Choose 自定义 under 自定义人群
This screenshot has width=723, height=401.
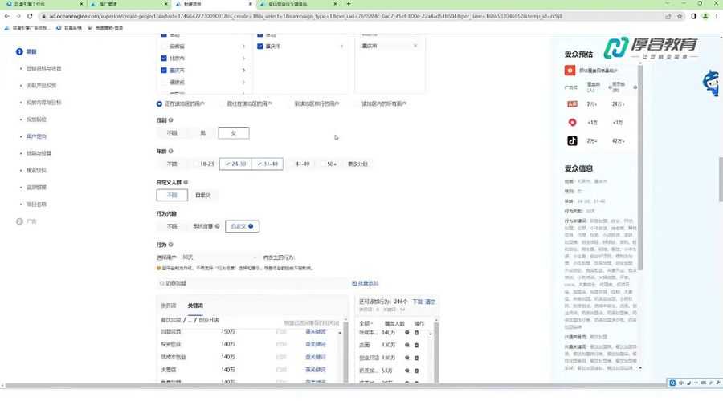203,195
